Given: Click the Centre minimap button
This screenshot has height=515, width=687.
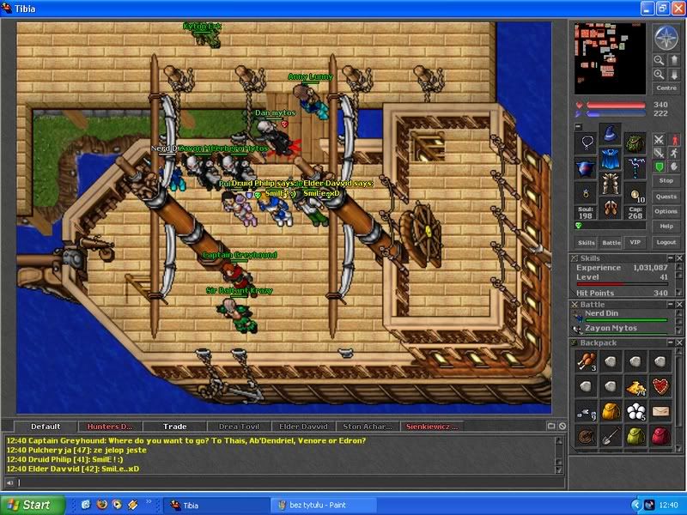Looking at the screenshot, I should click(666, 88).
